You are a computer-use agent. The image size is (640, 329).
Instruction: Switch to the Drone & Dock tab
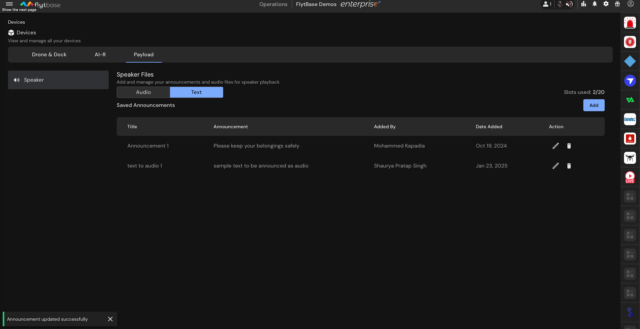(x=49, y=55)
